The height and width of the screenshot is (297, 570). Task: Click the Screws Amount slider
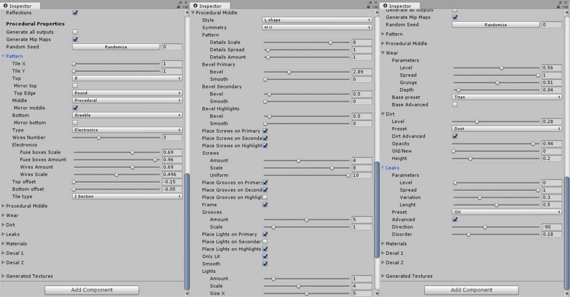(x=306, y=161)
